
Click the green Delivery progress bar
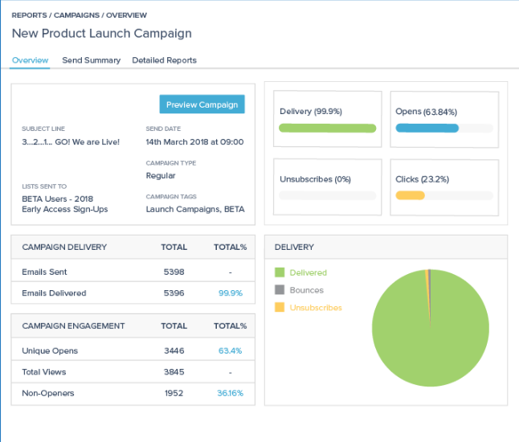click(327, 128)
